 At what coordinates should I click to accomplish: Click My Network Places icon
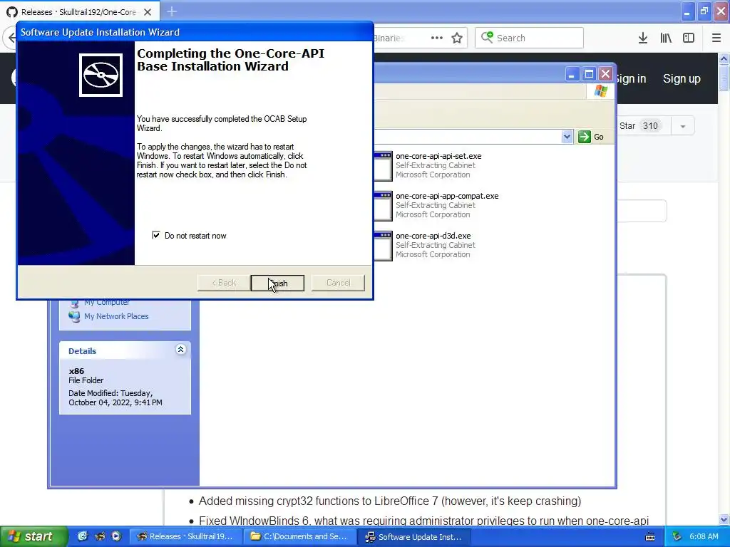pos(74,316)
